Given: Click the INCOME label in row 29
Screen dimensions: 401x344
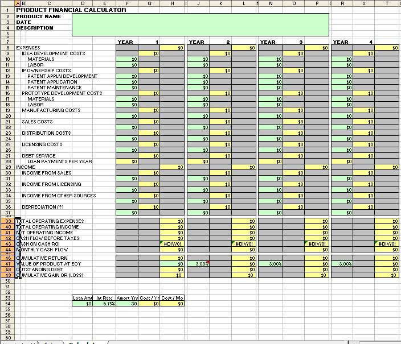Looking at the screenshot, I should pos(26,167).
